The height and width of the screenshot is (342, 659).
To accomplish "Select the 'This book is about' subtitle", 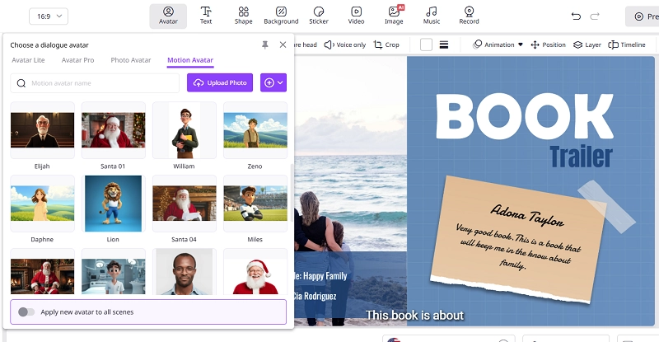I will coord(414,315).
